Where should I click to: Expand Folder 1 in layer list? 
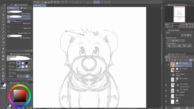[171, 75]
